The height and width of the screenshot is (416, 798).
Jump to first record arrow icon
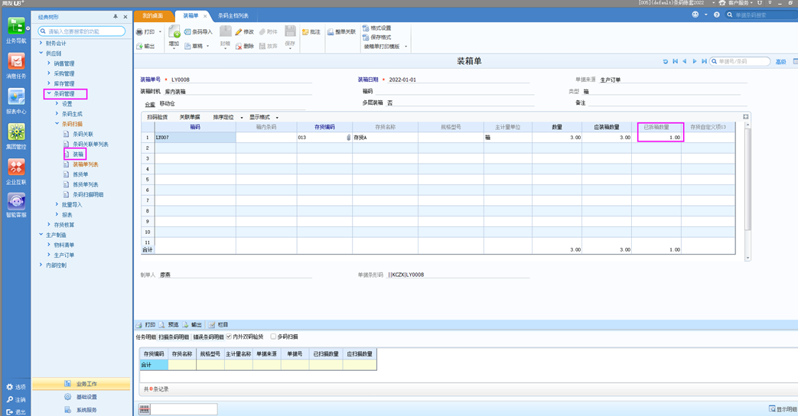click(675, 61)
